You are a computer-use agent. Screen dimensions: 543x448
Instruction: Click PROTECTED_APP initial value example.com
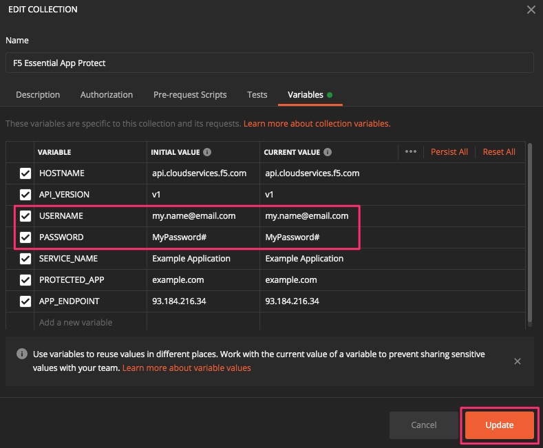click(178, 279)
